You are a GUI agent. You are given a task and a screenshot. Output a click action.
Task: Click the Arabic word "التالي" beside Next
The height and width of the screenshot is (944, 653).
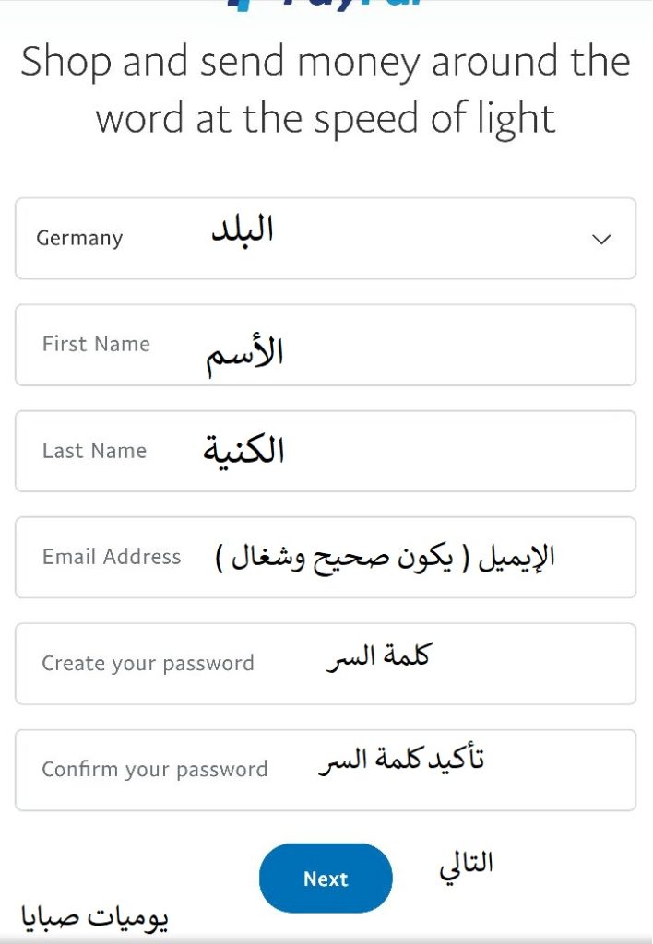pyautogui.click(x=466, y=864)
